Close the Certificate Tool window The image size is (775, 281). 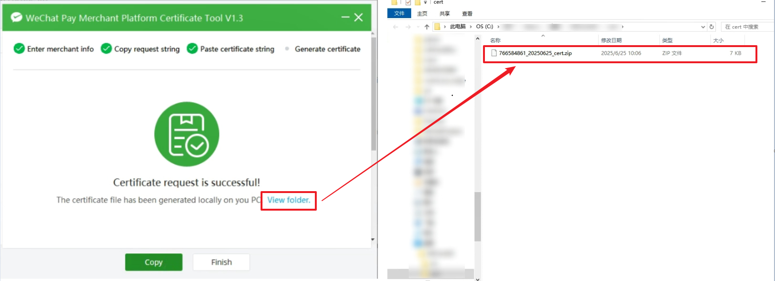(x=359, y=18)
